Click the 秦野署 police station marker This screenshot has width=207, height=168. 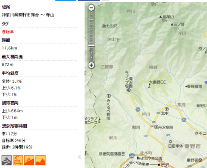click(201, 160)
